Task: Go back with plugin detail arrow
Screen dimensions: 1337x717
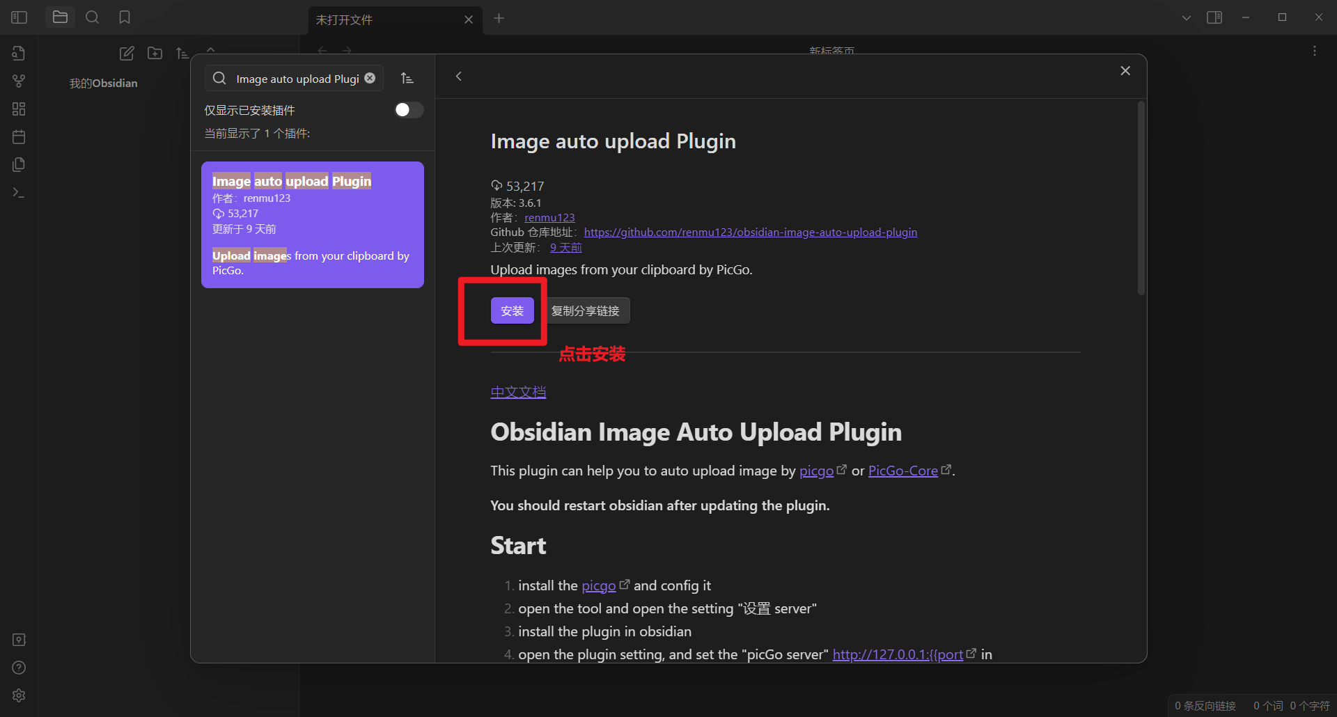Action: point(458,77)
